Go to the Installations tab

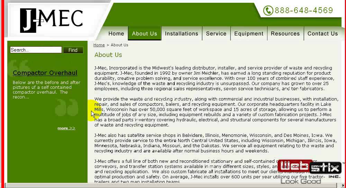[182, 34]
